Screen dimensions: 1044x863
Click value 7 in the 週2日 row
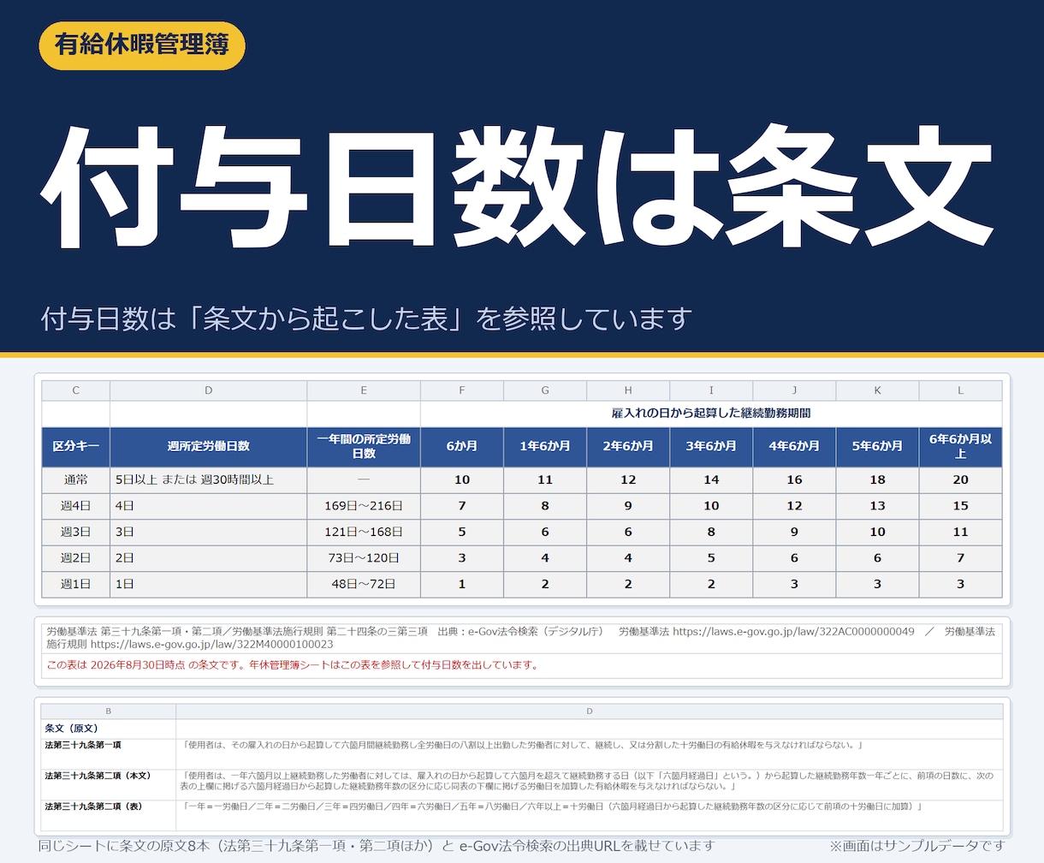960,558
